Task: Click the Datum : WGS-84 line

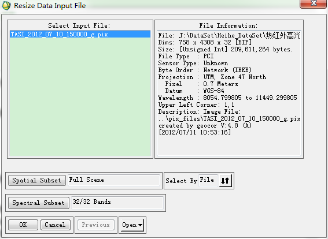Action: [194, 91]
